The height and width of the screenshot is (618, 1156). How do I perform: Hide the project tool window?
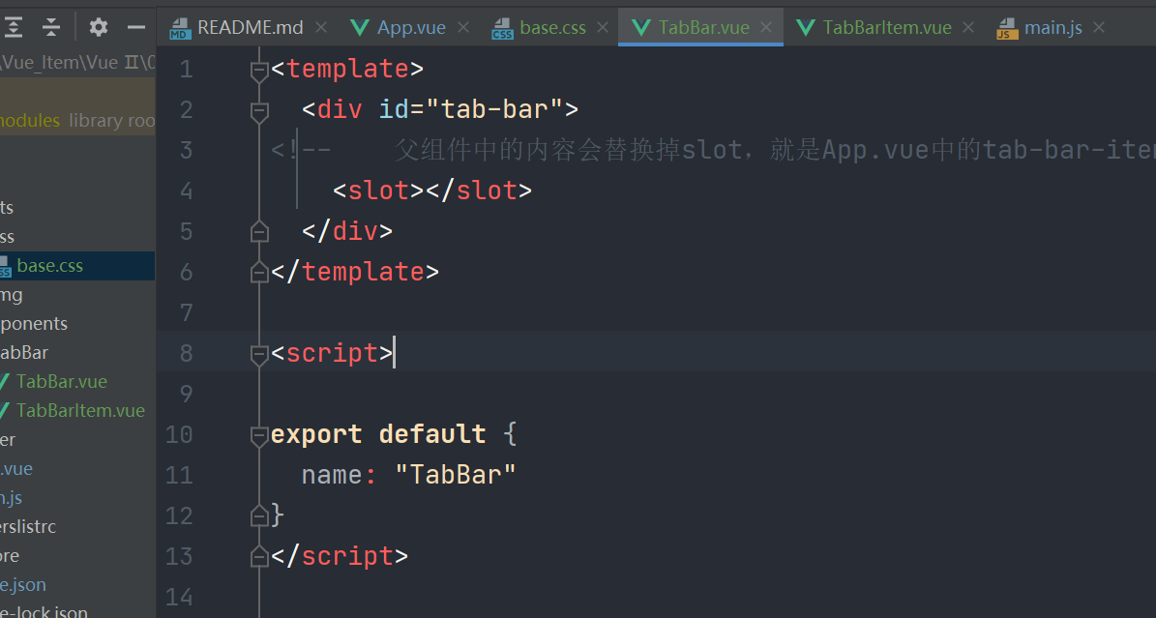[136, 28]
